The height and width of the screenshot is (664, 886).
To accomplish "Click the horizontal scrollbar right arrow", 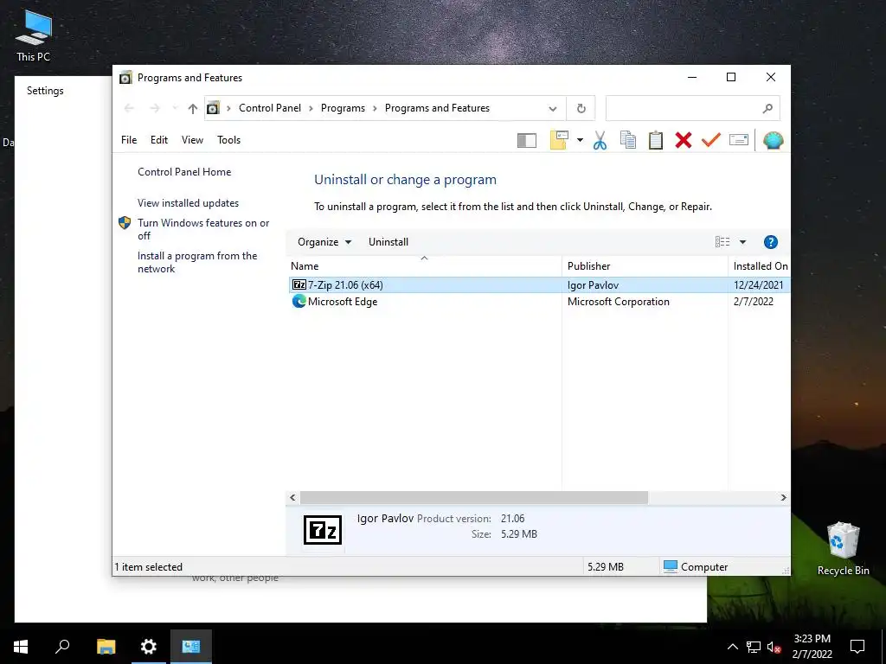I will (x=783, y=497).
